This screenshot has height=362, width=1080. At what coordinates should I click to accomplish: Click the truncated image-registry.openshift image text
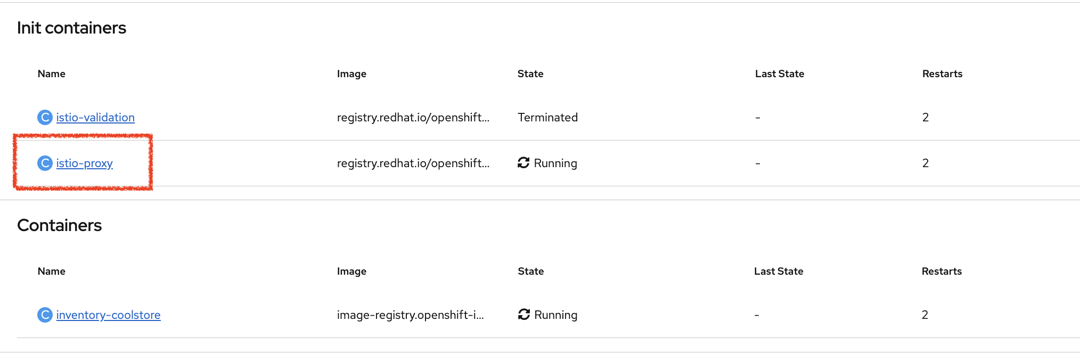(x=411, y=315)
